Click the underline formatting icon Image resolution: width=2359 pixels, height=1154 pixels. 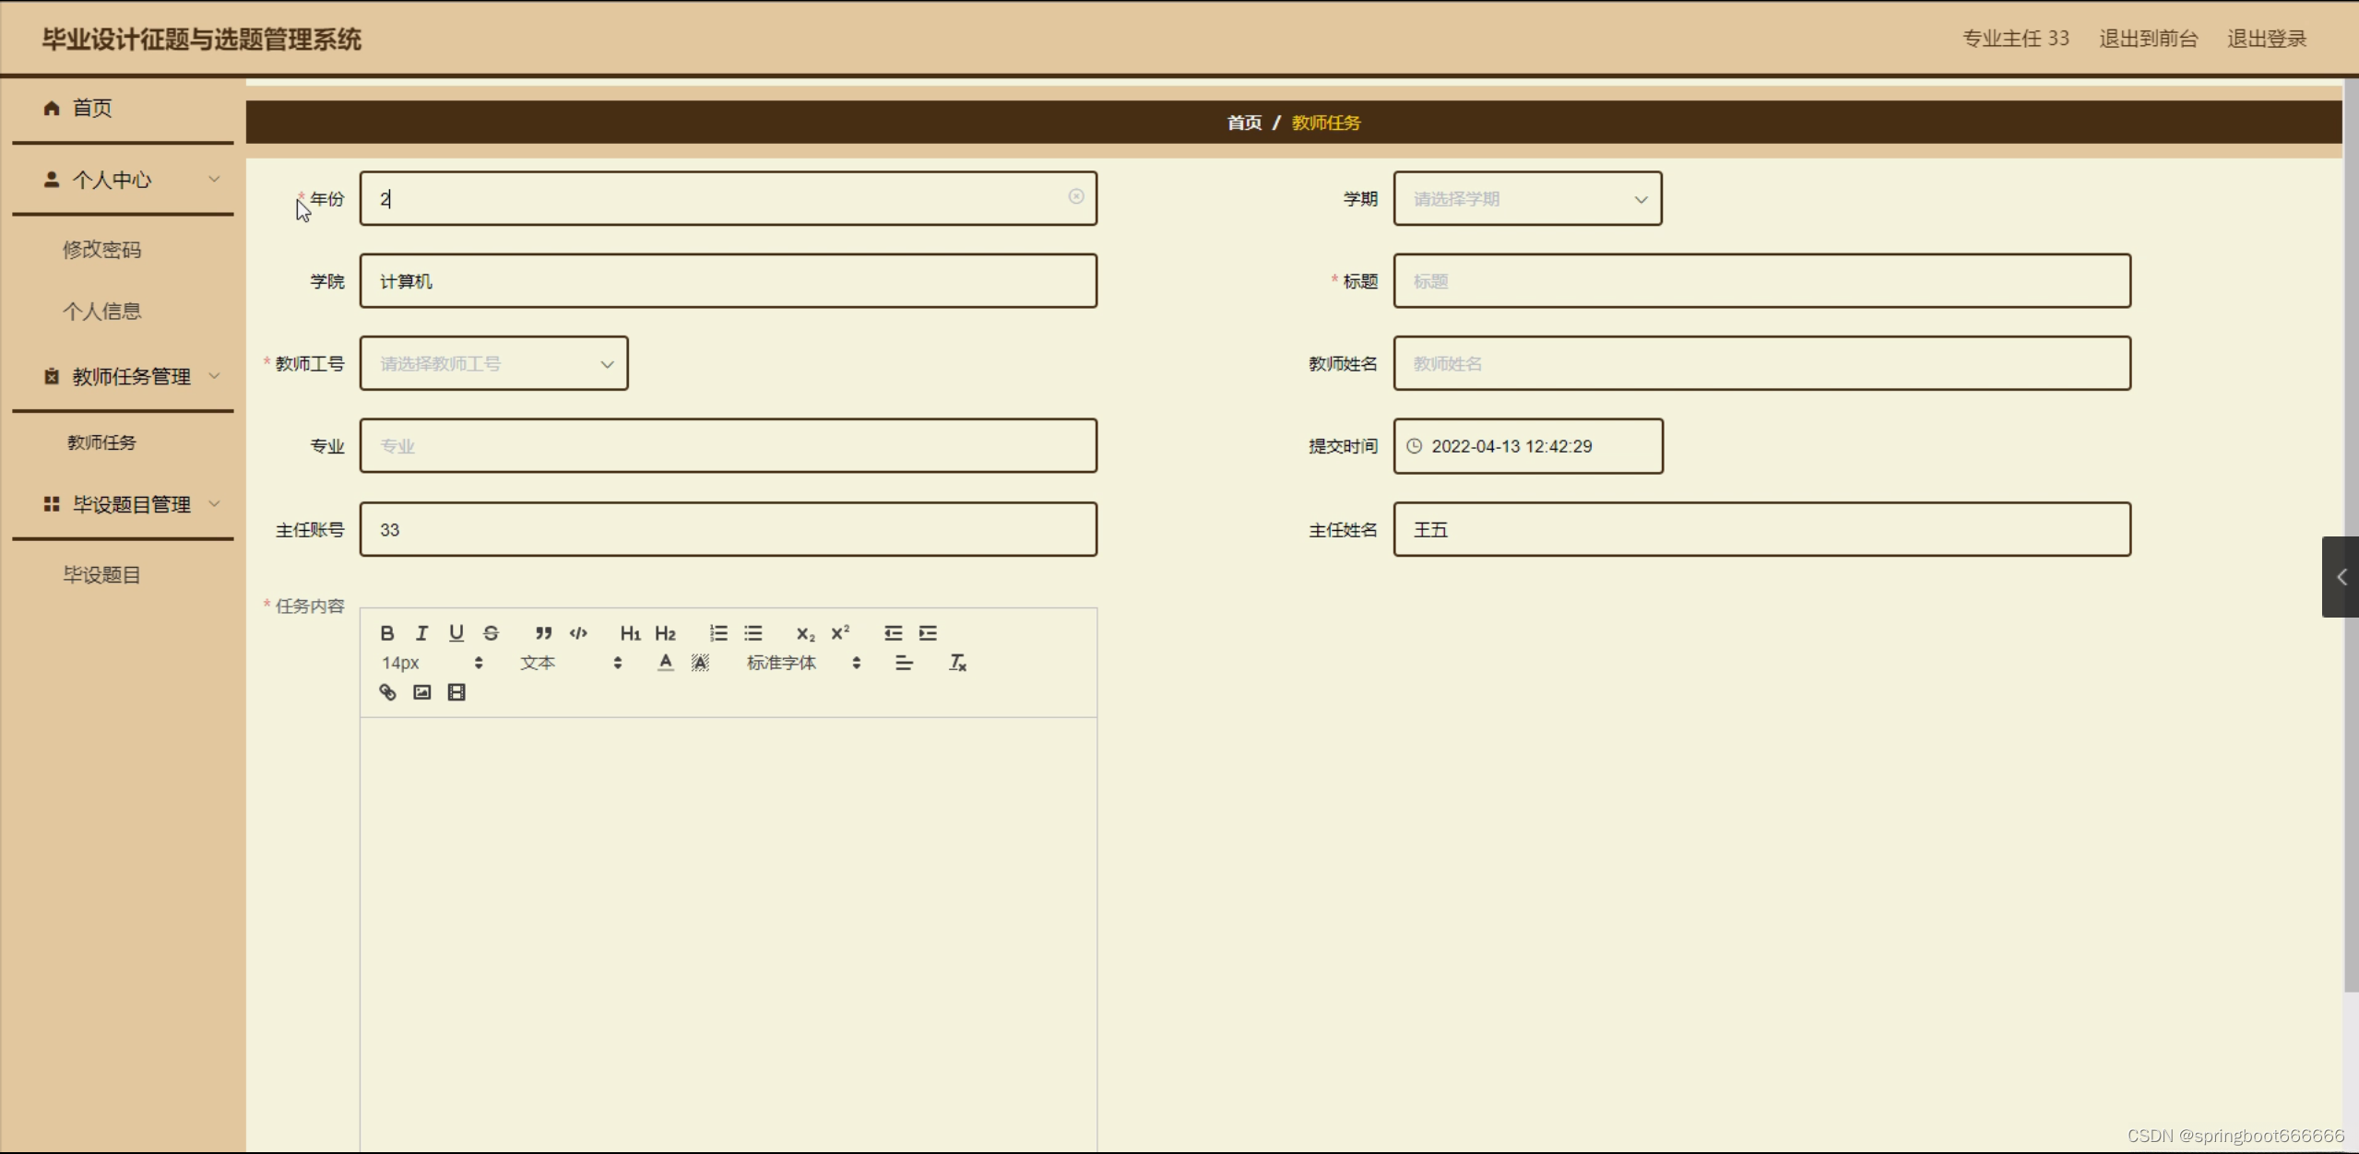[456, 633]
